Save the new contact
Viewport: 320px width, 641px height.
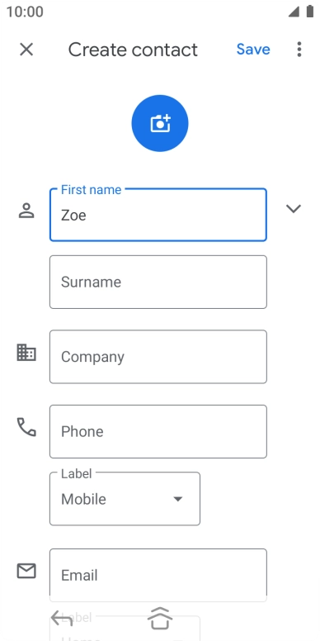(253, 50)
